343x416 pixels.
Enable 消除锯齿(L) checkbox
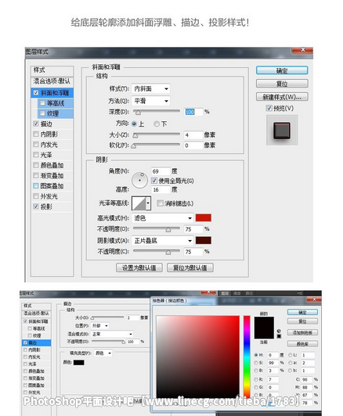(160, 203)
